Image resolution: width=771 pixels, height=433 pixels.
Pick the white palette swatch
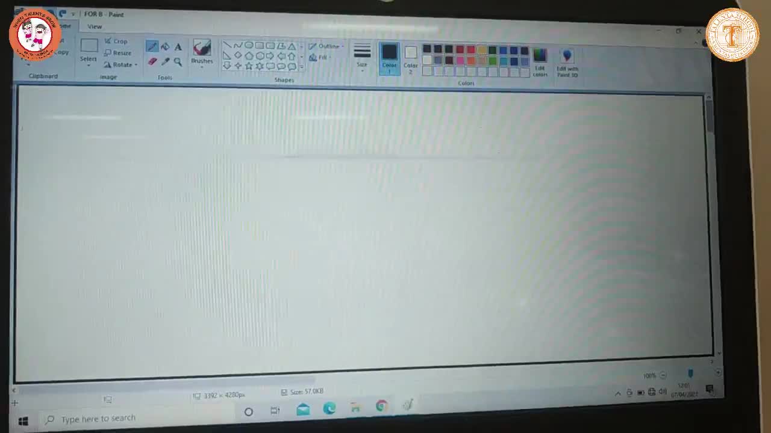click(427, 61)
